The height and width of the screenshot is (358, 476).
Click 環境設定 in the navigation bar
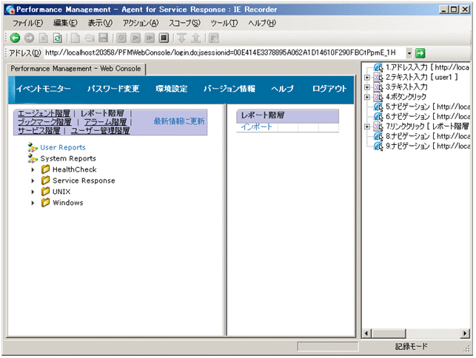172,89
